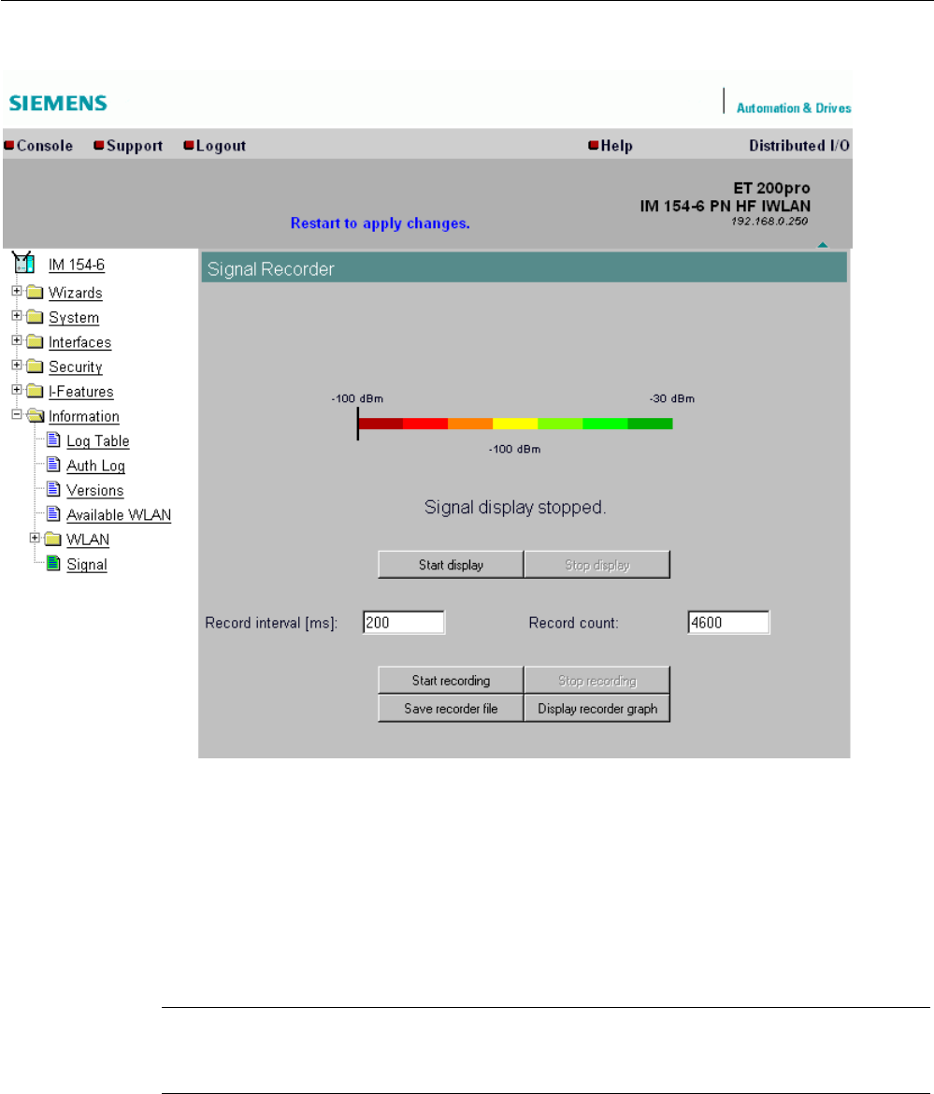Click the disabled Stop display button
This screenshot has width=934, height=1094.
pyautogui.click(x=597, y=565)
